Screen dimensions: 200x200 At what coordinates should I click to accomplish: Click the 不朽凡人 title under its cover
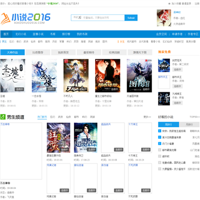(x=68, y=96)
